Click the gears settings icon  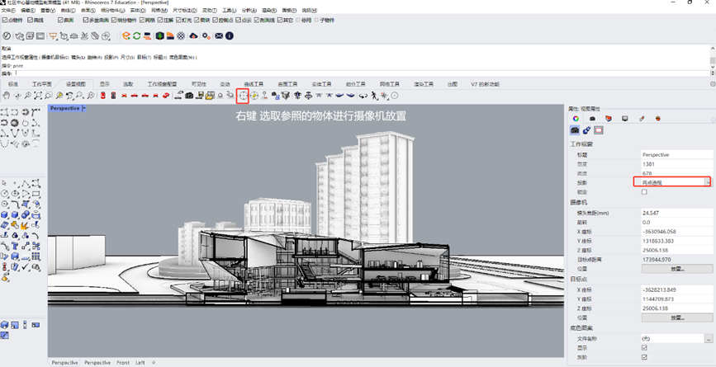pyautogui.click(x=206, y=35)
